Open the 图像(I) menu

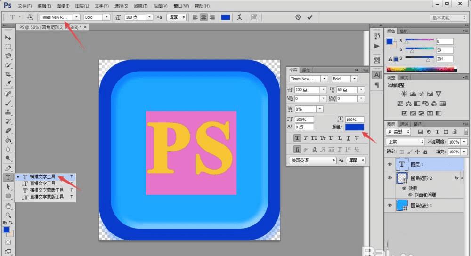63,6
